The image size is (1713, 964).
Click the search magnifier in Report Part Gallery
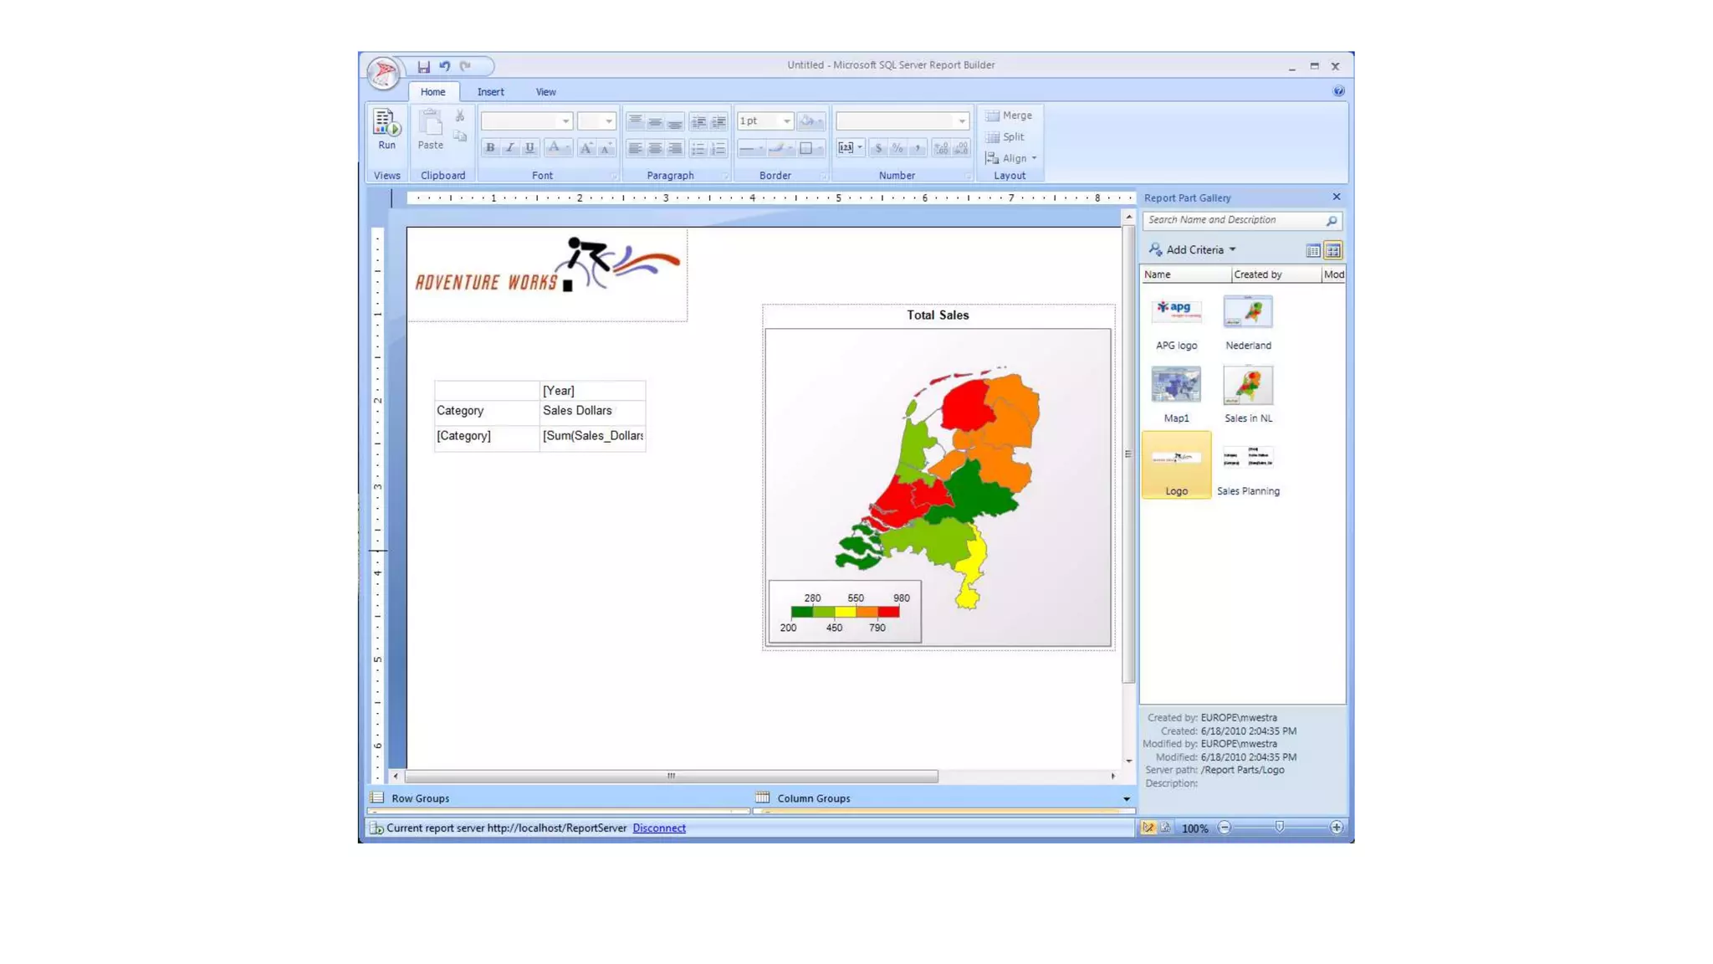coord(1332,221)
